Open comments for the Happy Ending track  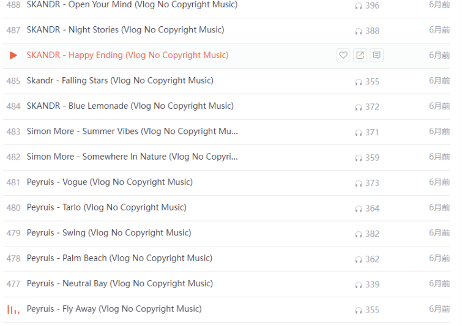[376, 56]
